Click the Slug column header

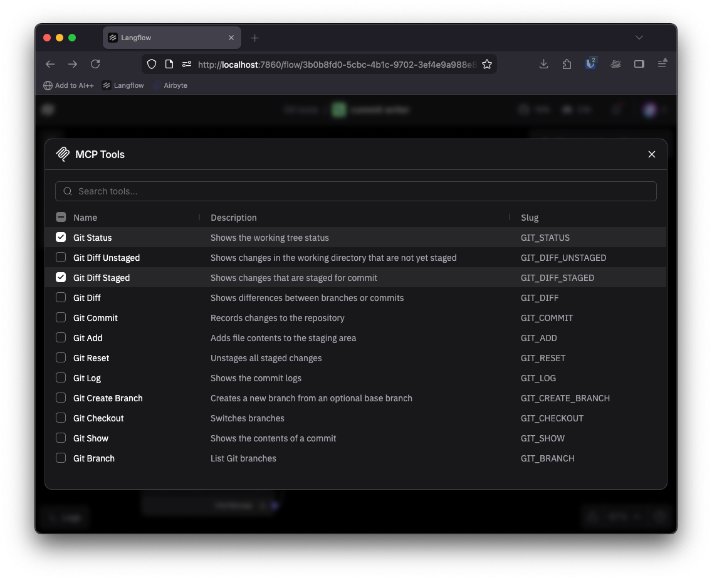(530, 218)
